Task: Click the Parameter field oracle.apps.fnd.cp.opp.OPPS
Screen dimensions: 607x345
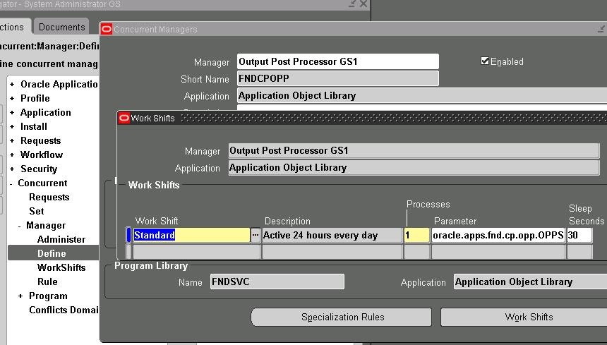Action: pos(498,235)
